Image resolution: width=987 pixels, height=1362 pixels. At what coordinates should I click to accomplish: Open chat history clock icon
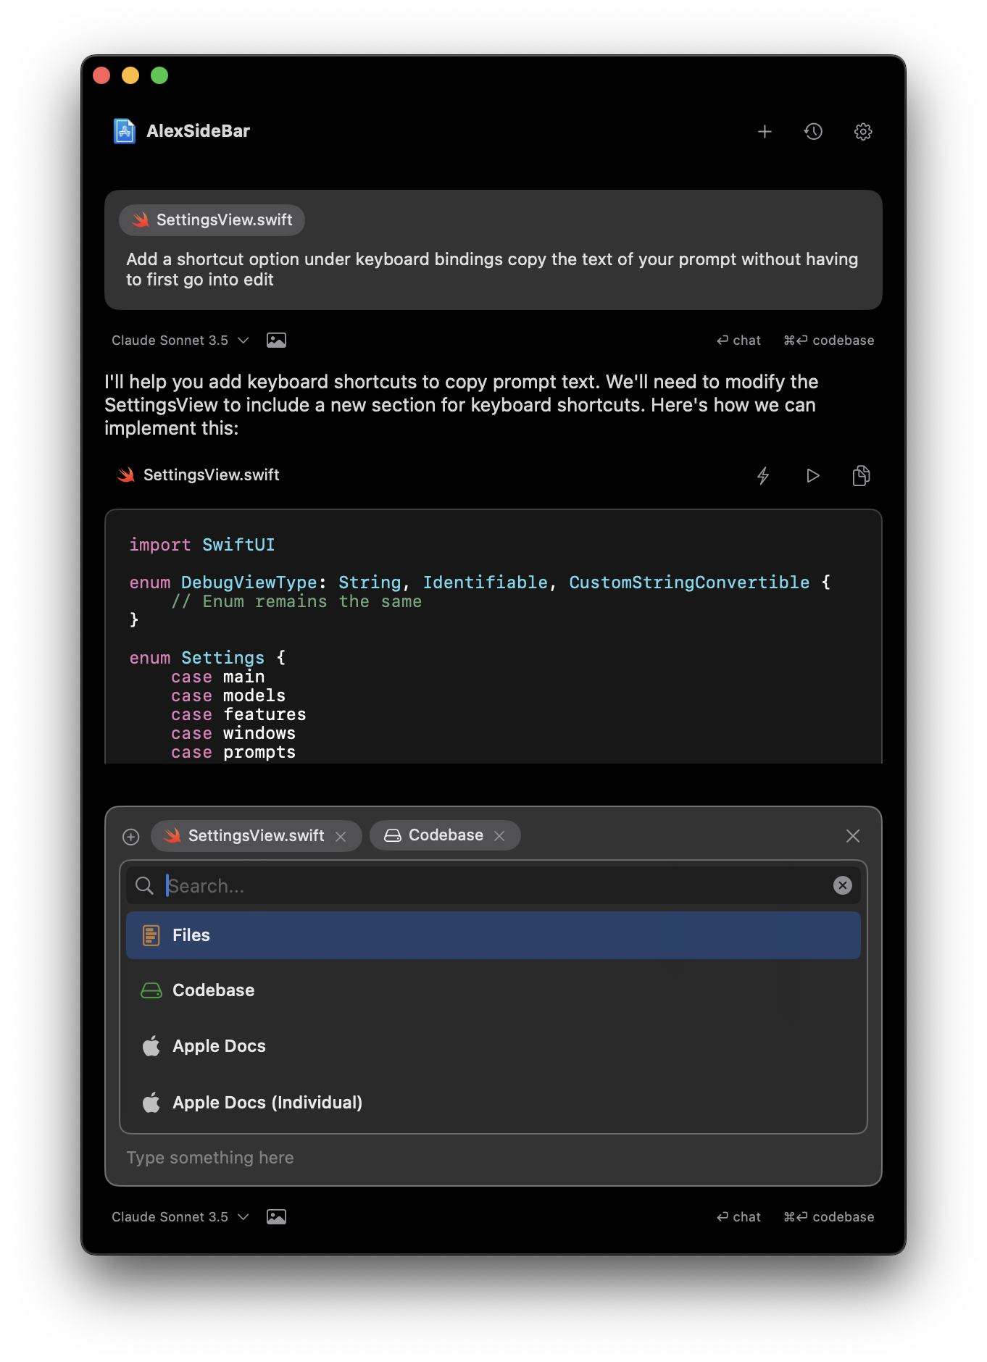click(x=813, y=131)
